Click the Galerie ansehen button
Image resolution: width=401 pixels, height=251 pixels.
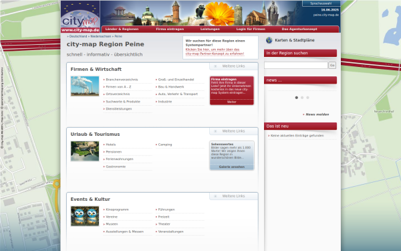coord(232,167)
